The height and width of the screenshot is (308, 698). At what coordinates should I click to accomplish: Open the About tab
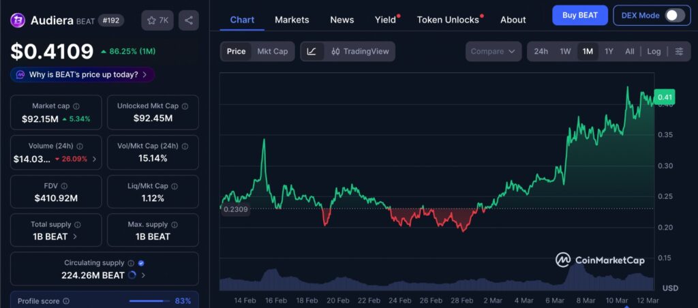click(x=513, y=20)
